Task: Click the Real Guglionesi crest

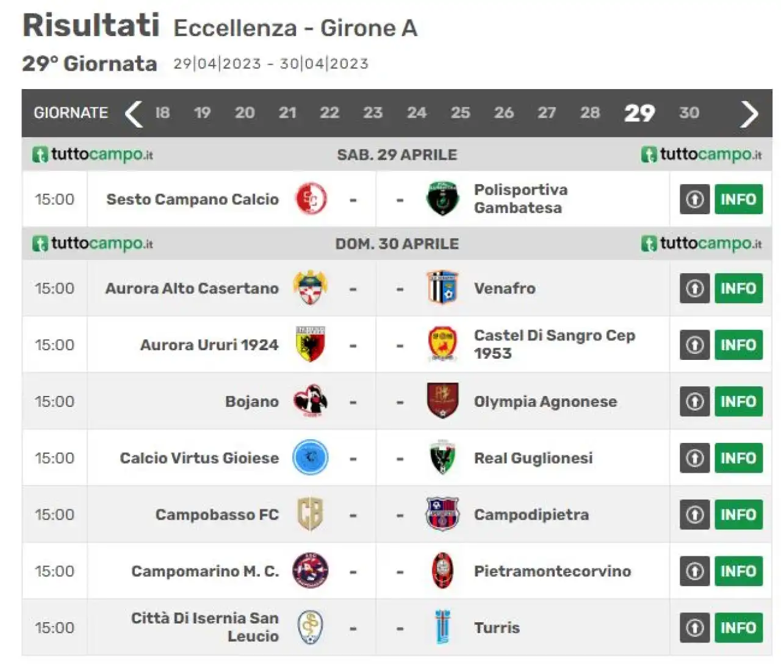Action: coord(442,458)
